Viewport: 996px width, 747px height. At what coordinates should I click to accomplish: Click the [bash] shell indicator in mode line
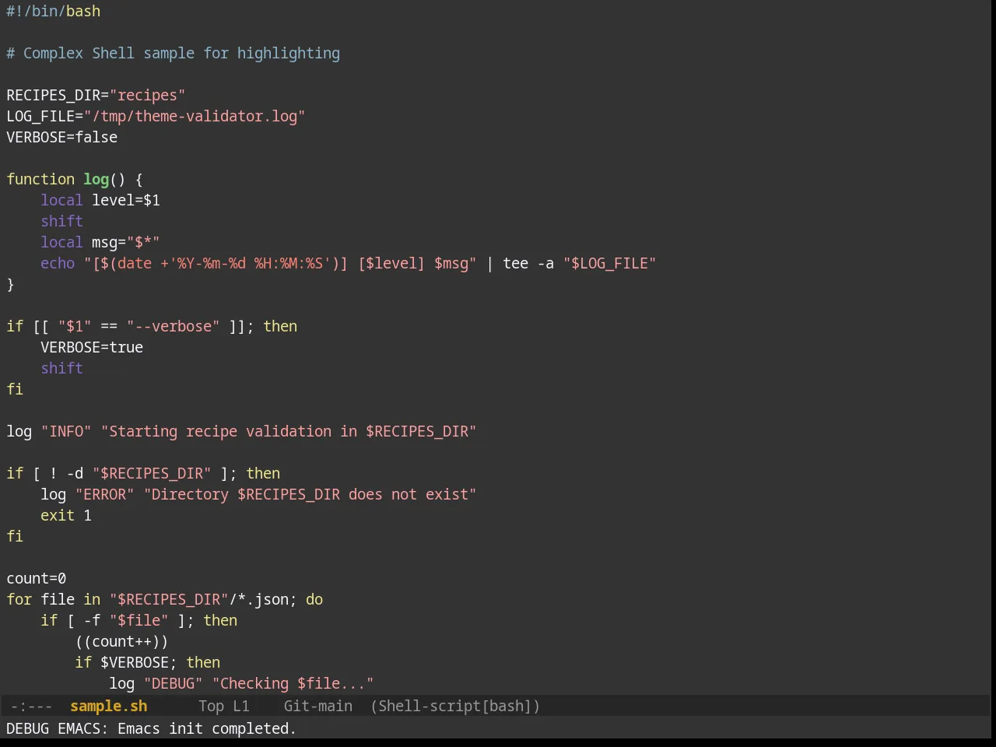click(507, 706)
